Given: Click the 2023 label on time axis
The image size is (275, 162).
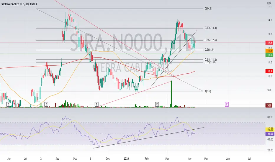Looking at the screenshot, I should 126,159.
